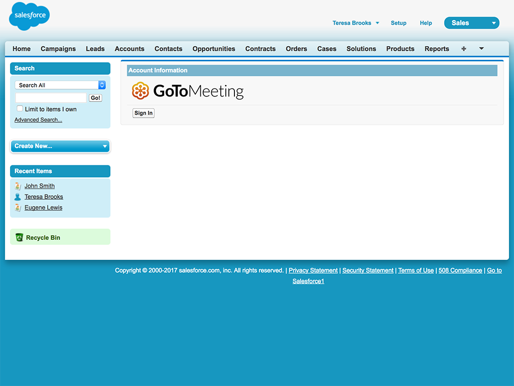Open the Advanced Search link
The image size is (514, 386).
[38, 120]
